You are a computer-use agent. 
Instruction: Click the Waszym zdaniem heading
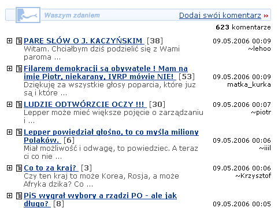point(72,15)
